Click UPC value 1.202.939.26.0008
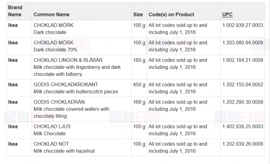270x164 pixels. 243,144
